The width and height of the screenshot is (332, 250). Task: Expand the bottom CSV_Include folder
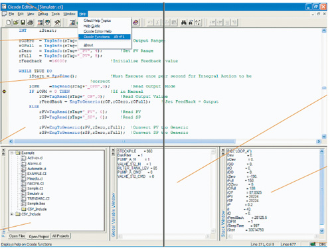[x=12, y=214]
